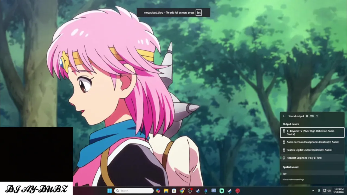Screen dimensions: 347x195
Task: Switch to Google Chrome in taskbar
Action: 182,191
